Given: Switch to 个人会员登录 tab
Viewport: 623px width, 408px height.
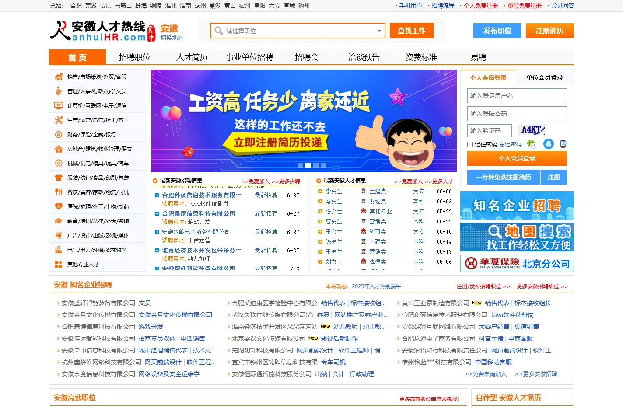Looking at the screenshot, I should (488, 77).
